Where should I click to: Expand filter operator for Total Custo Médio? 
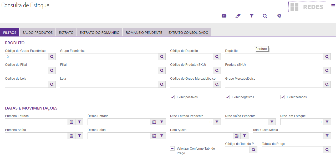tap(327, 136)
